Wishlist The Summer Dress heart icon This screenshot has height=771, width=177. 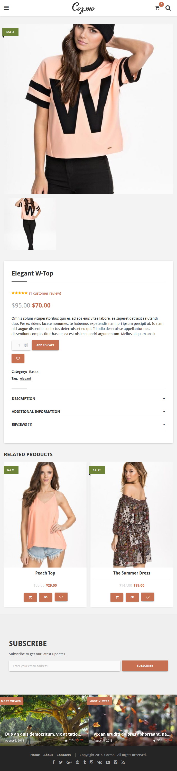(x=147, y=597)
